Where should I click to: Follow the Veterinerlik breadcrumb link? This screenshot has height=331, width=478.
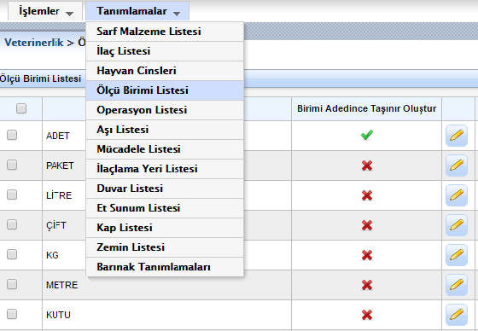pyautogui.click(x=34, y=43)
